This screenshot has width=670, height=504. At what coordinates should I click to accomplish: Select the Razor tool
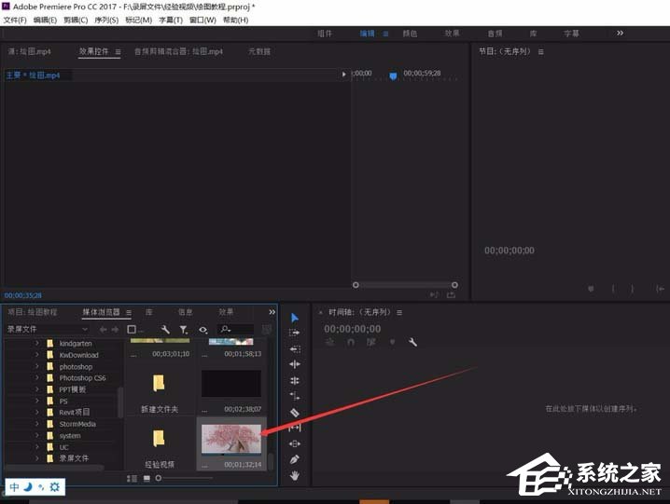[x=295, y=413]
